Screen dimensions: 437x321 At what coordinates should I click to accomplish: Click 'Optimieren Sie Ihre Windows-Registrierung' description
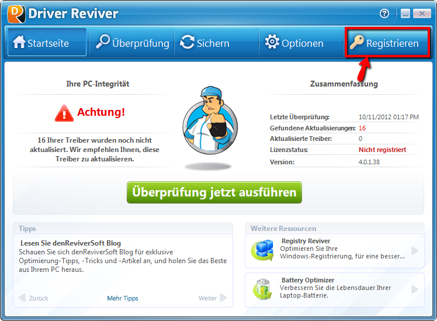point(342,253)
